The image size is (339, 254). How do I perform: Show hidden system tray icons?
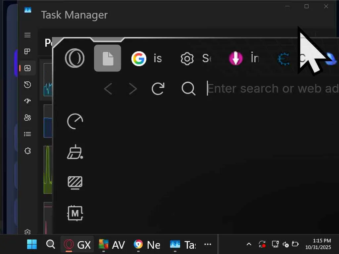pyautogui.click(x=249, y=244)
